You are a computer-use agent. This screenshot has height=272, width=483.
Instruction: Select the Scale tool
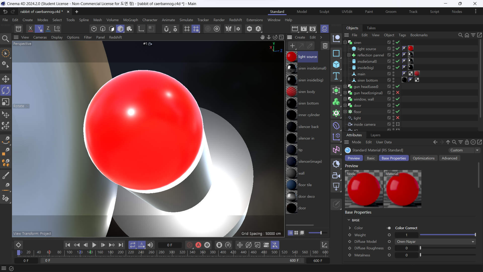(6, 102)
